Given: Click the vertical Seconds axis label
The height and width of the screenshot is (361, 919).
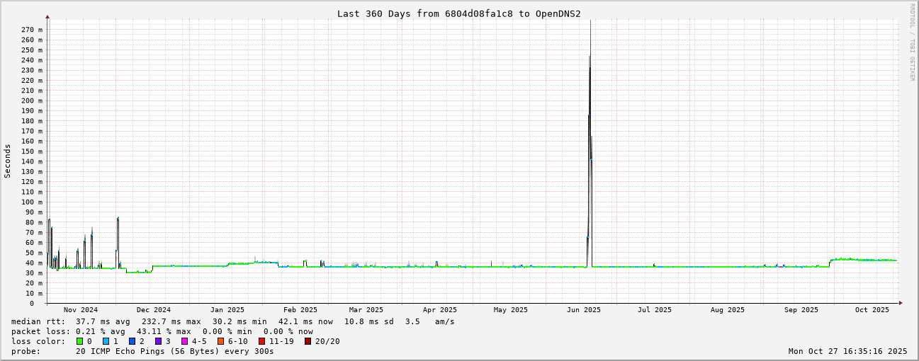Looking at the screenshot, I should 8,161.
